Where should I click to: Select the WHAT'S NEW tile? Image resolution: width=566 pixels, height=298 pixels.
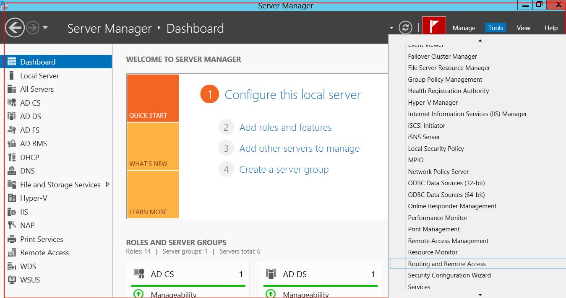[153, 147]
